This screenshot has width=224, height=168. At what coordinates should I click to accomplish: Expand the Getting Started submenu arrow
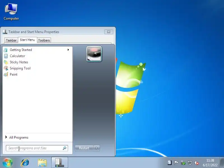(68, 50)
